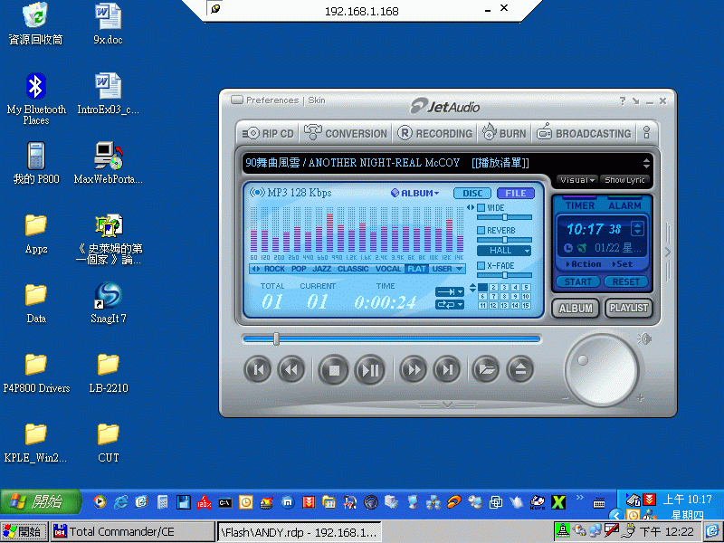Switch to the CONVERSION tab
This screenshot has height=543, width=724.
(x=346, y=133)
